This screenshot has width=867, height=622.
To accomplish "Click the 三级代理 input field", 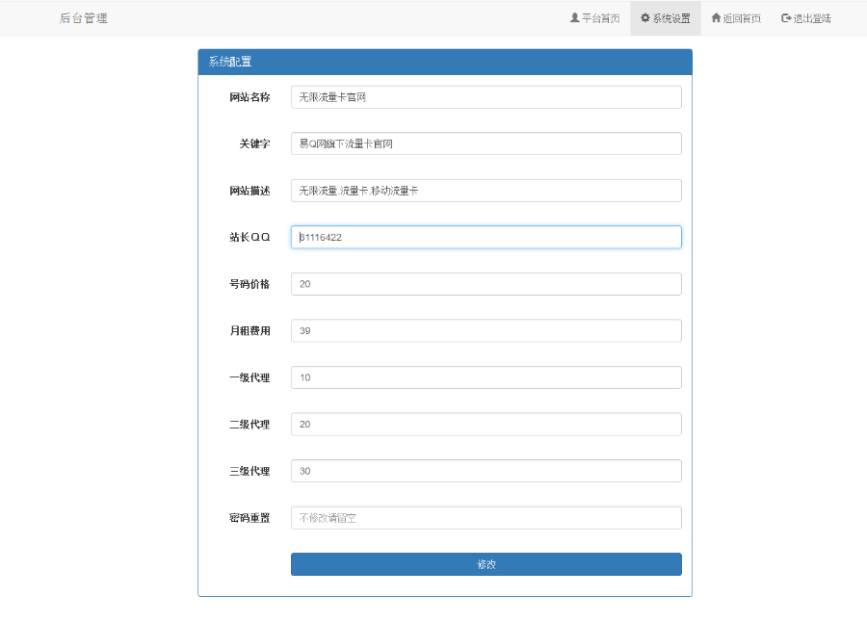I will pyautogui.click(x=486, y=471).
